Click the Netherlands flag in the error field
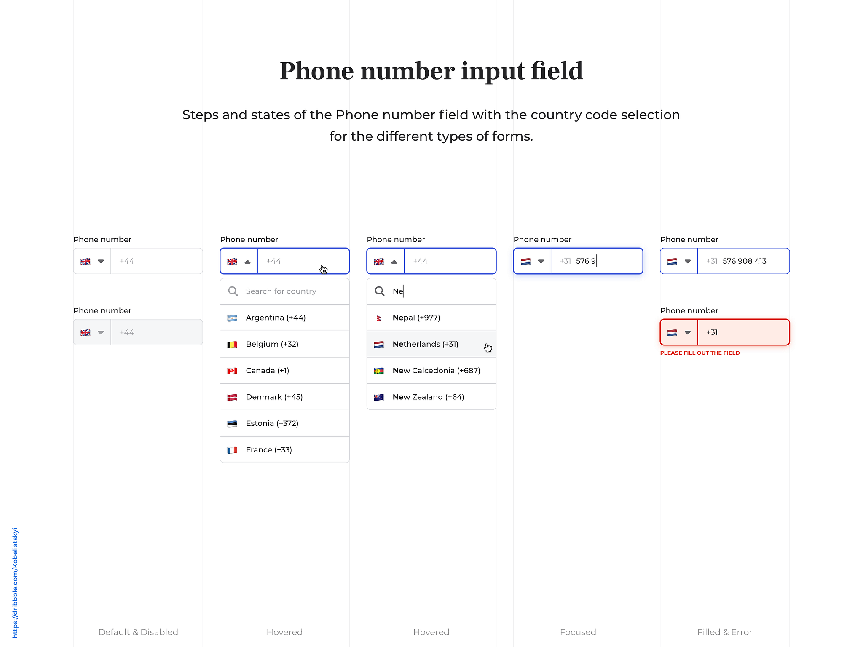The width and height of the screenshot is (863, 647). pyautogui.click(x=673, y=332)
